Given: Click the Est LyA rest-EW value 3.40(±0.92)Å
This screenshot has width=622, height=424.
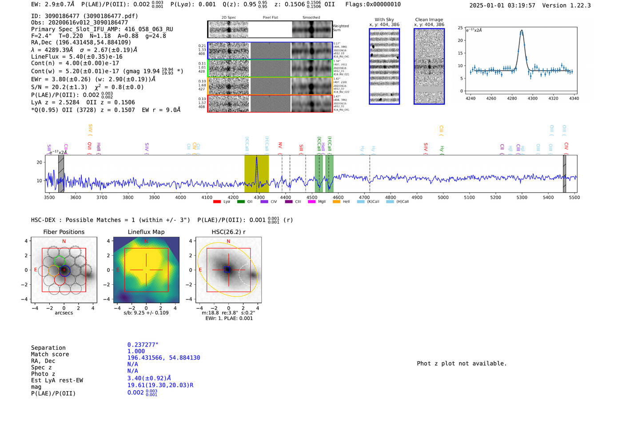Looking at the screenshot, I should point(149,378).
